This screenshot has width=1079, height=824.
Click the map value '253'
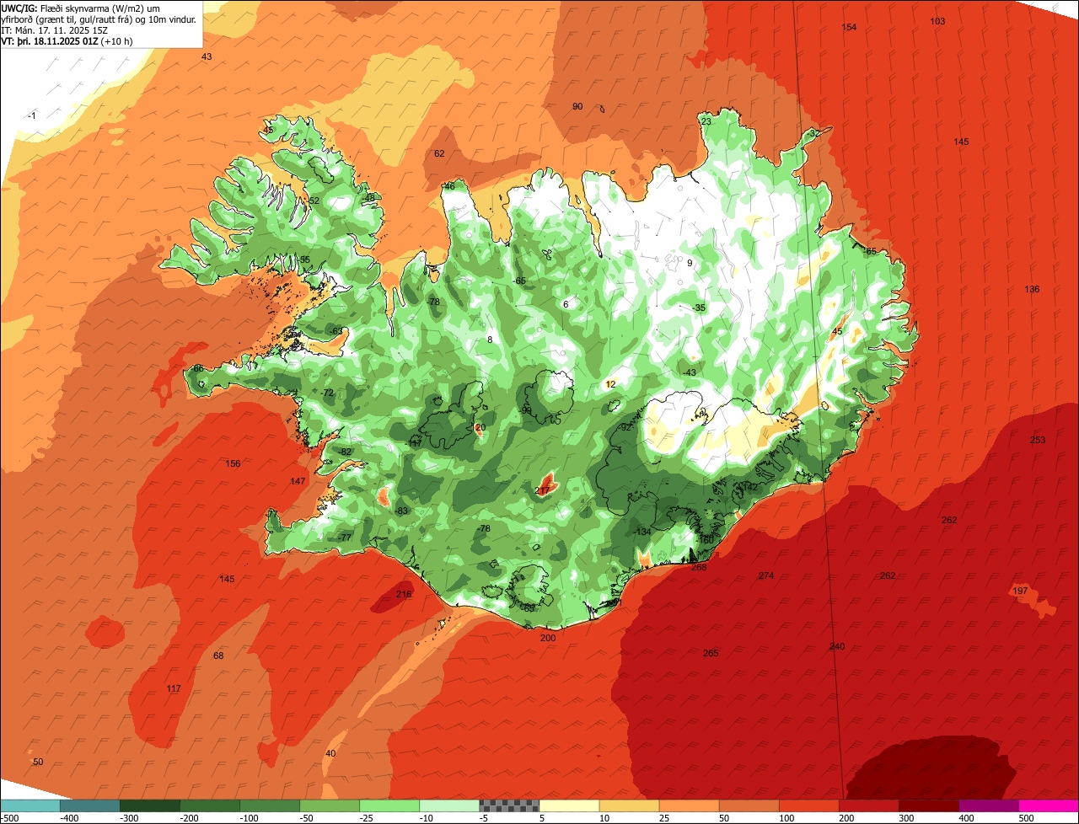[x=1038, y=440]
